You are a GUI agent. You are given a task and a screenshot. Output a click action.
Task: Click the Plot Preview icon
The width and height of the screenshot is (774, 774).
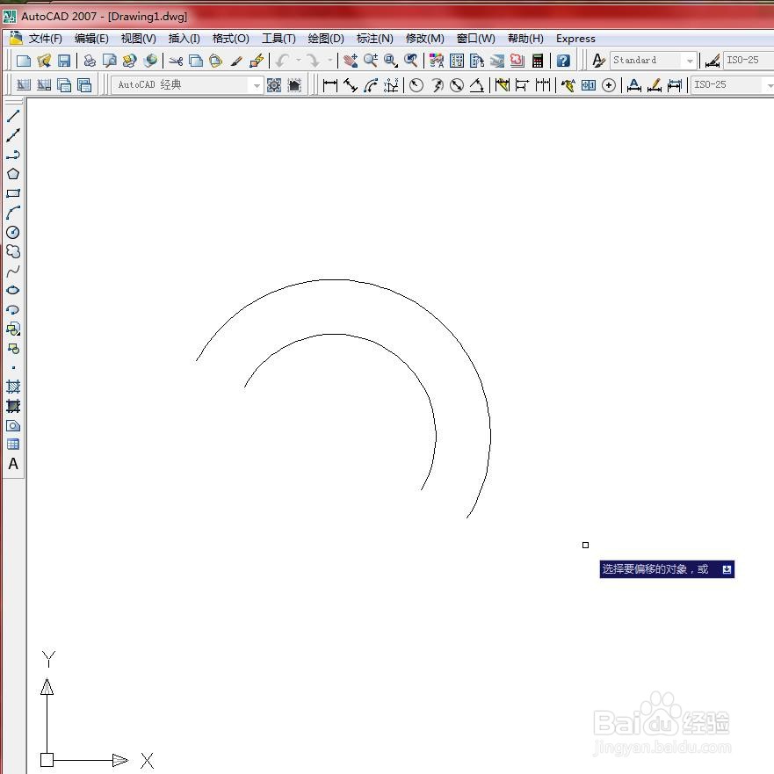pyautogui.click(x=110, y=61)
